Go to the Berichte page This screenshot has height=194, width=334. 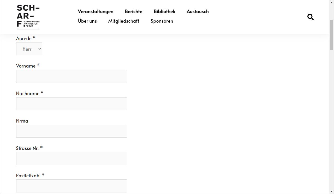pos(133,11)
